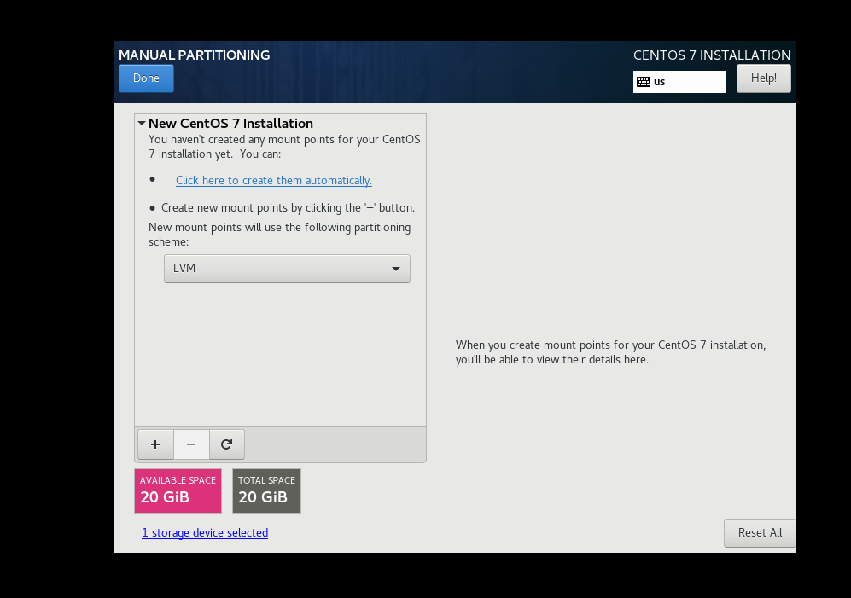Click the MANUAL PARTITIONING heading
The width and height of the screenshot is (851, 598).
pyautogui.click(x=195, y=55)
